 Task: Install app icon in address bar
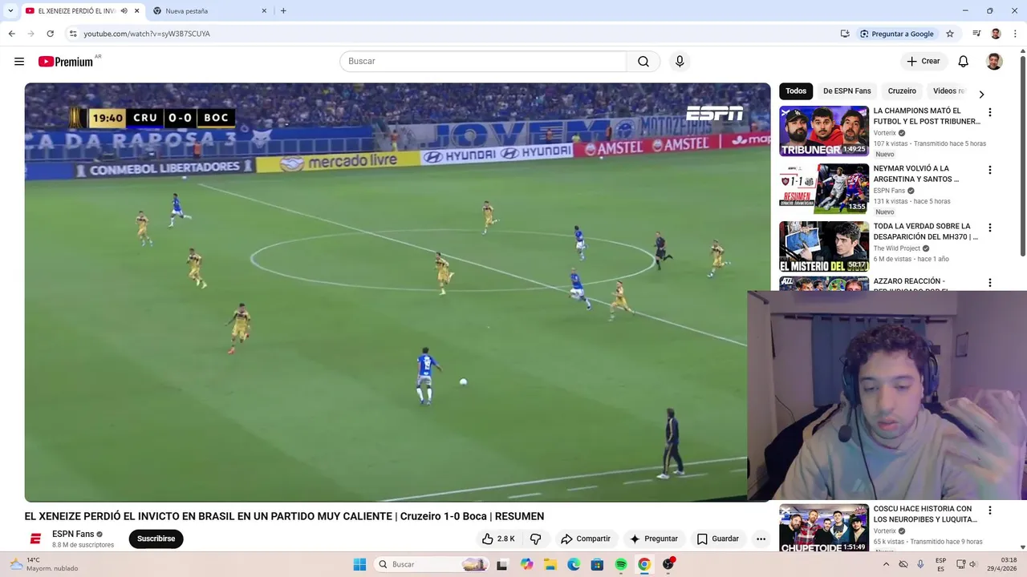pos(845,34)
